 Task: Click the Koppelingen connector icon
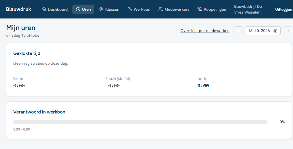click(200, 9)
